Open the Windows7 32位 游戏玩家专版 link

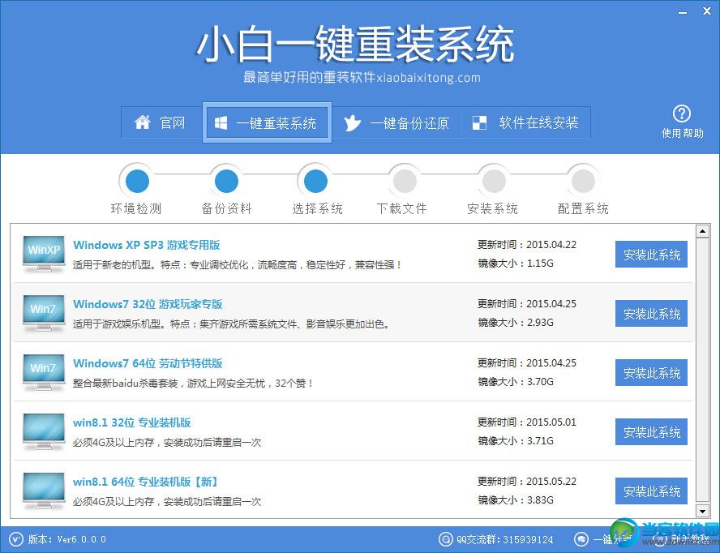(x=148, y=304)
